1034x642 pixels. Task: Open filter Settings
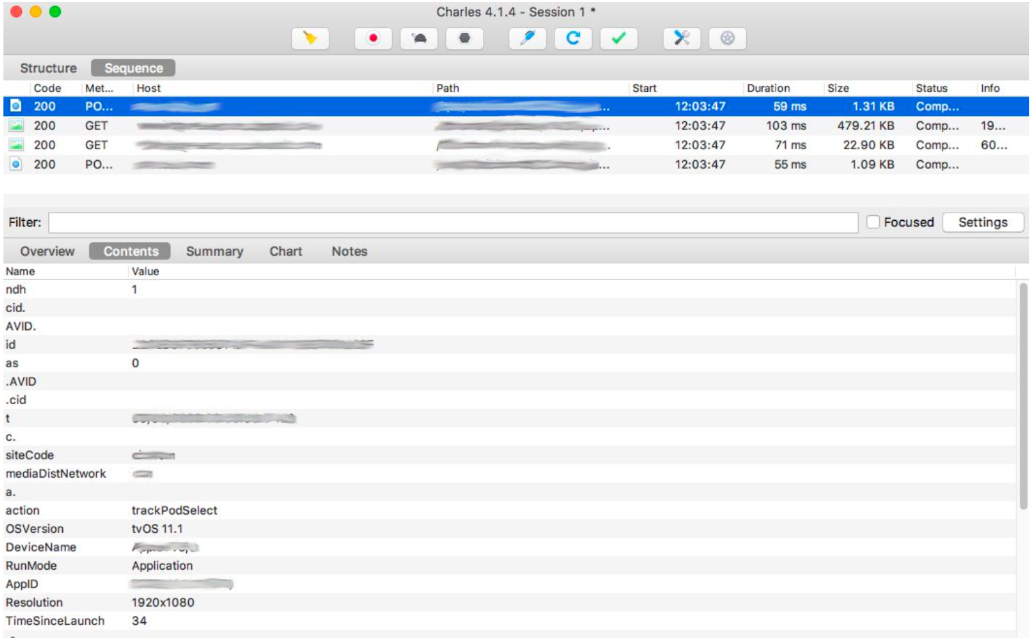point(982,221)
